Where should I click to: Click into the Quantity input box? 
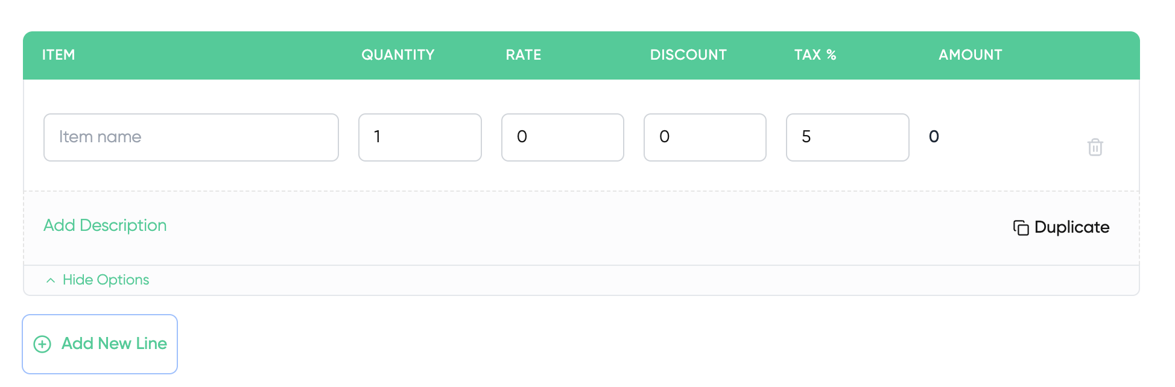pos(420,137)
